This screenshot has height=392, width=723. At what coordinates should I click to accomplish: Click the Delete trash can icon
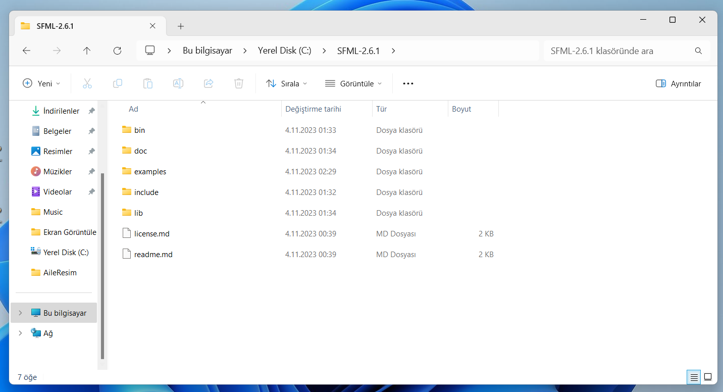tap(239, 83)
